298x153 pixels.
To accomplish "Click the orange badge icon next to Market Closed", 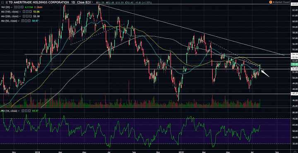I will [x=271, y=2].
